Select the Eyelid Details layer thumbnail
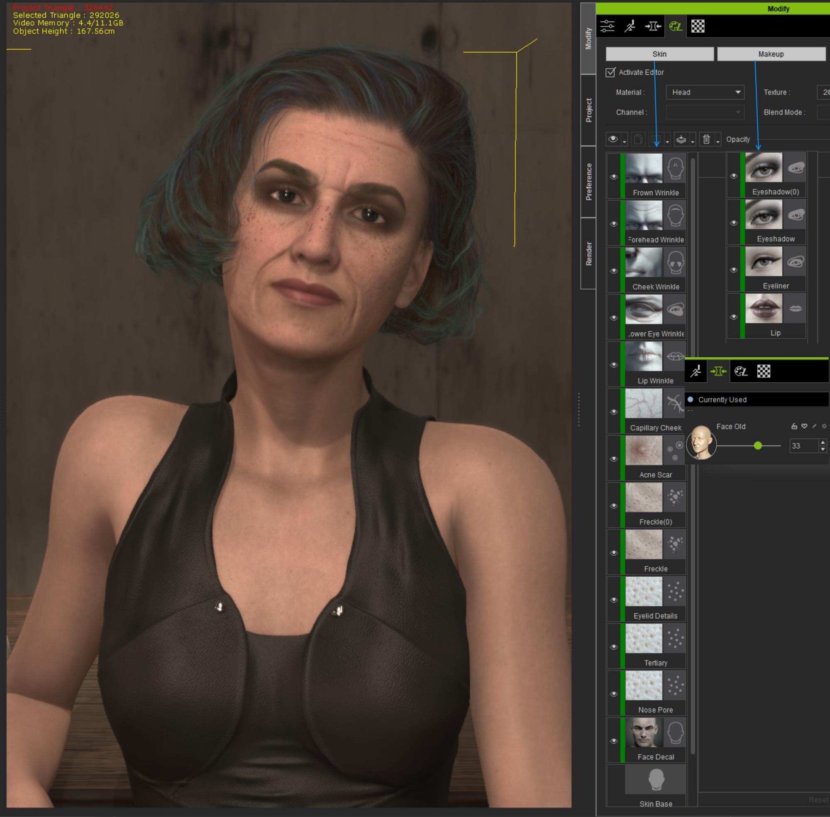Image resolution: width=830 pixels, height=817 pixels. 644,592
